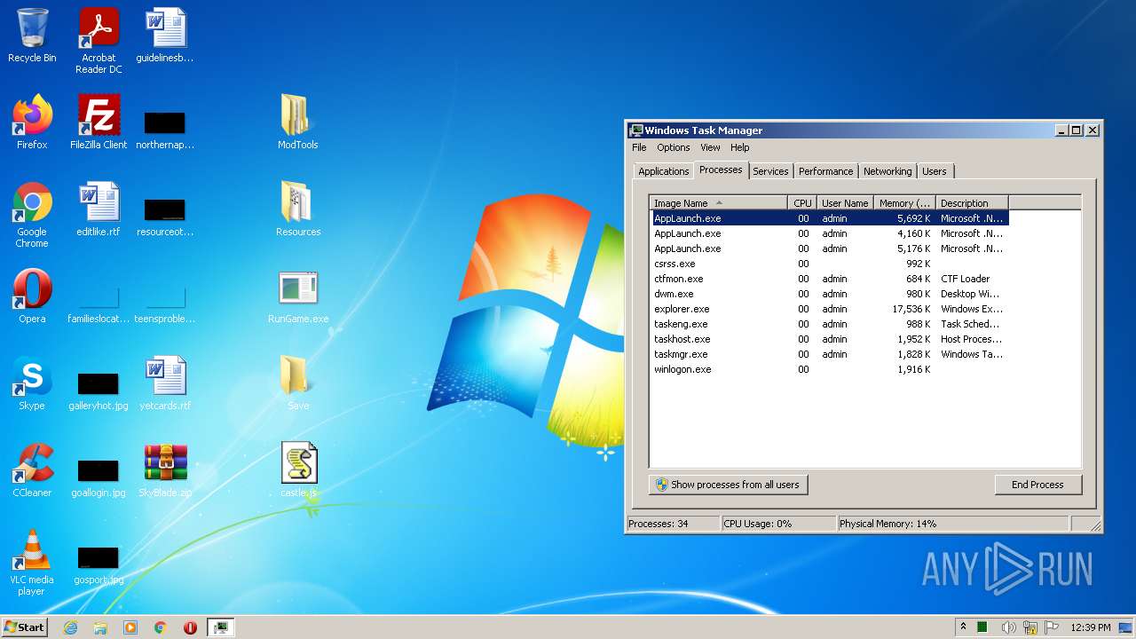This screenshot has height=639, width=1136.
Task: Open Internet Explorer from taskbar
Action: [x=70, y=627]
